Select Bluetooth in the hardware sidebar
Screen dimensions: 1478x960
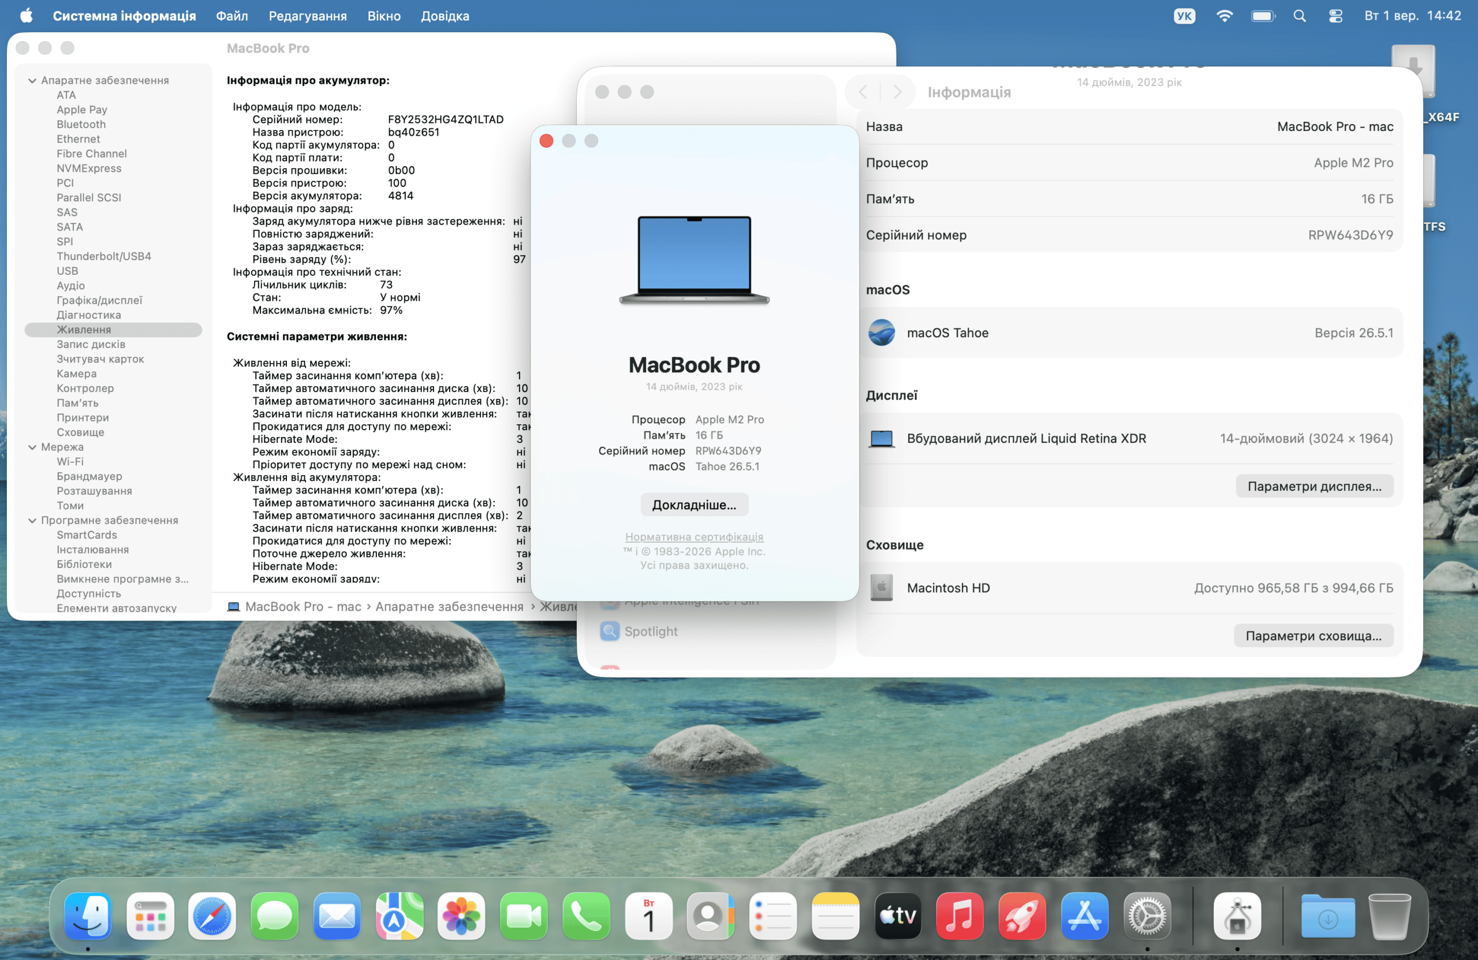(81, 124)
